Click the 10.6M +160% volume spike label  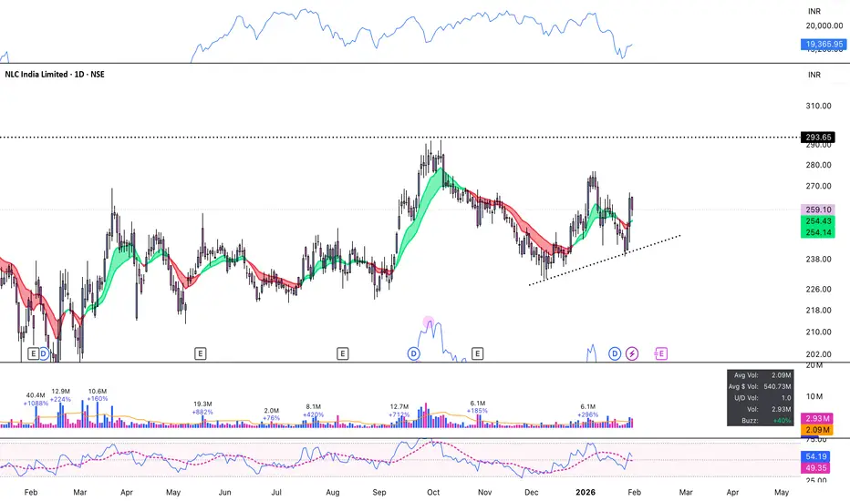pyautogui.click(x=98, y=394)
